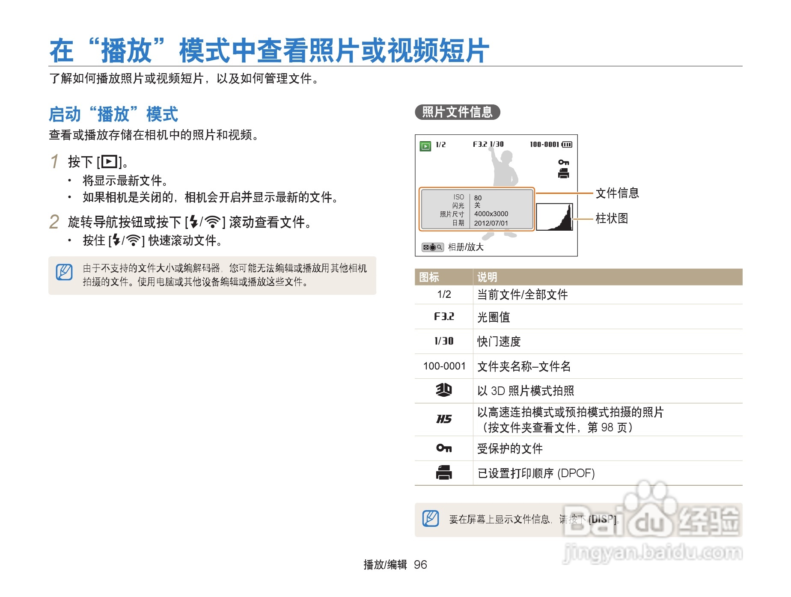Viewport: 791px width, 597px height.
Task: Click the '光圈值' description
Action: pos(494,317)
